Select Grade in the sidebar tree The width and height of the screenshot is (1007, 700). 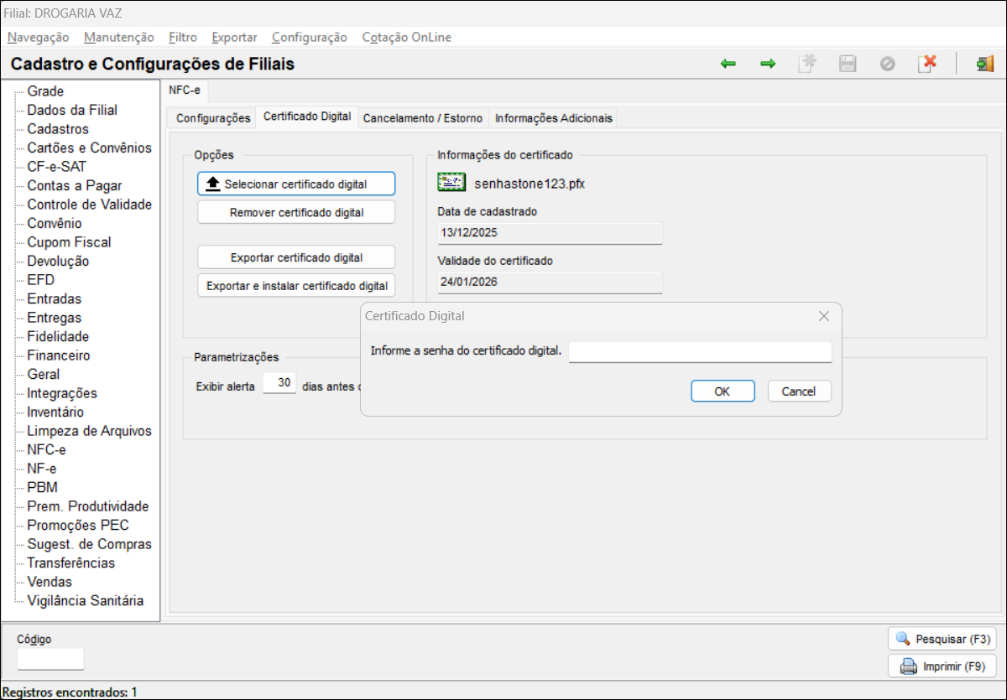[x=45, y=91]
